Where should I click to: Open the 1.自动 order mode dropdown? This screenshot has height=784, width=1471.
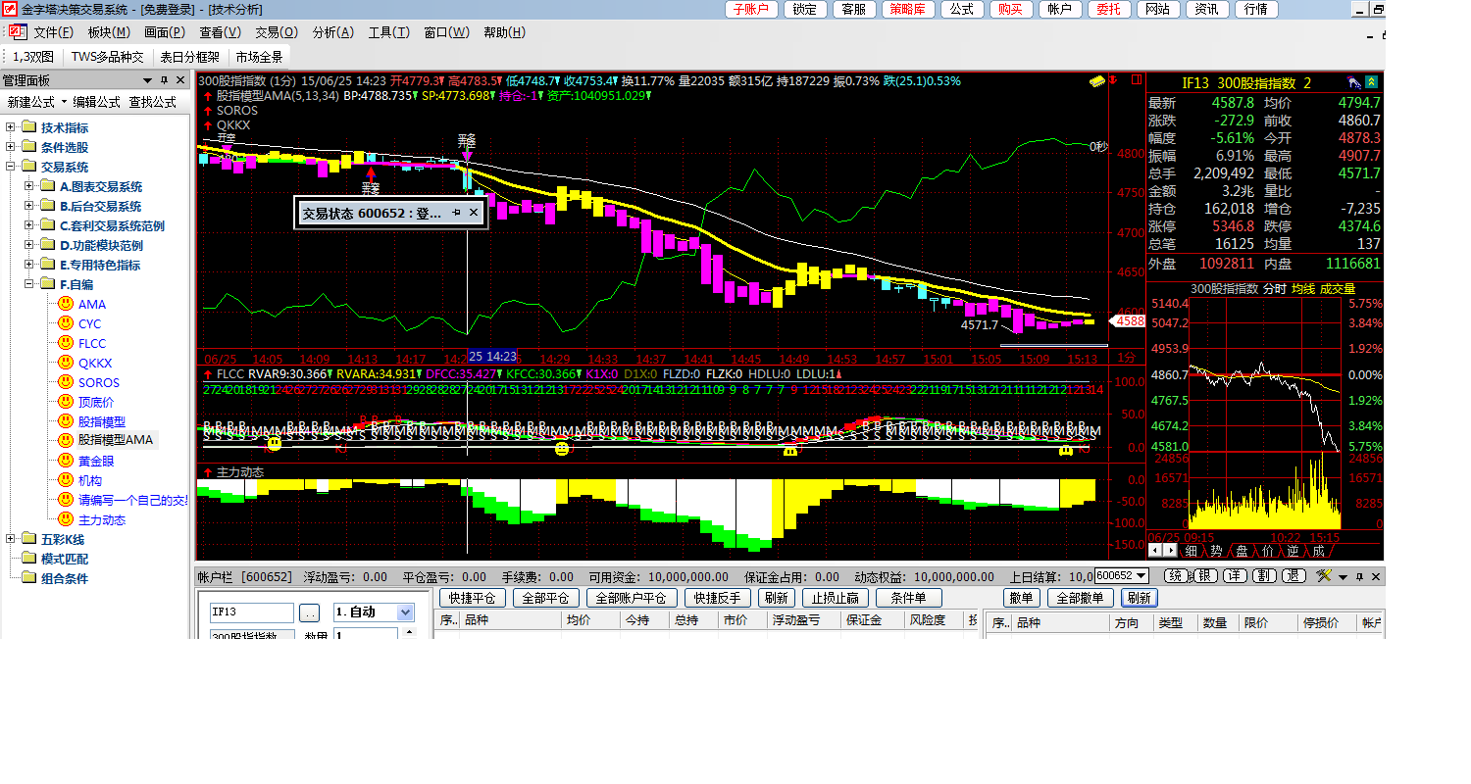tap(405, 612)
